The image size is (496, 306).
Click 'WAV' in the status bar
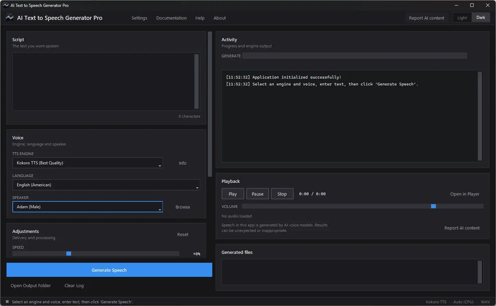[485, 302]
